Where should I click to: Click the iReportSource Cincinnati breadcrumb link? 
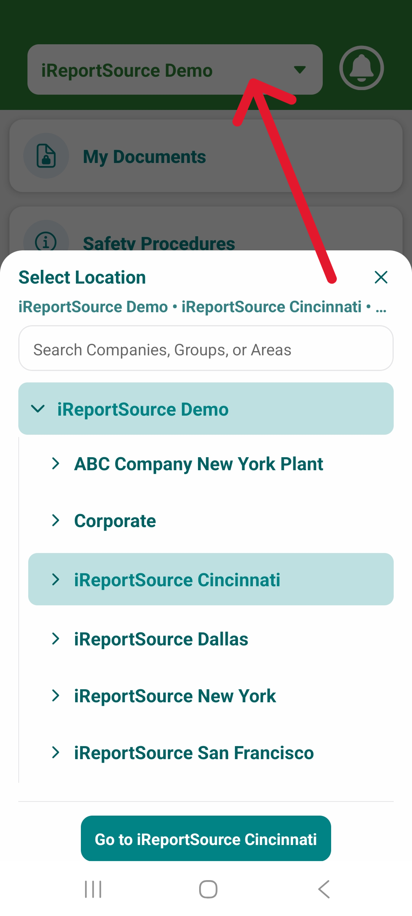coord(272,307)
